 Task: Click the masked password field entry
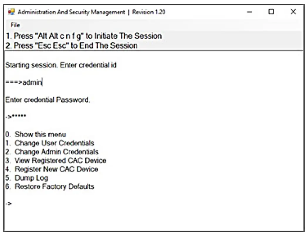(x=14, y=116)
